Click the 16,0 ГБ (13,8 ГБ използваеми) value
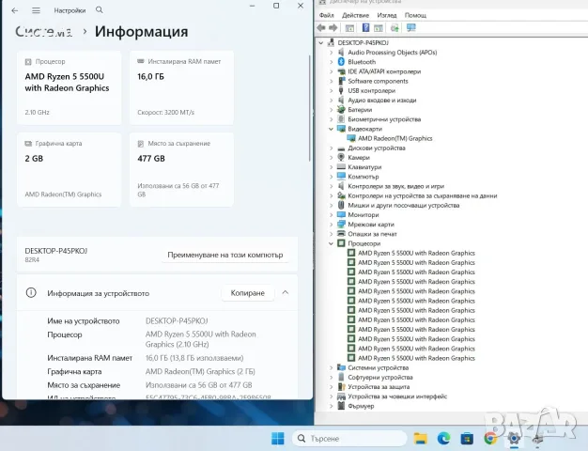Viewport: 588px width, 451px height. [194, 358]
